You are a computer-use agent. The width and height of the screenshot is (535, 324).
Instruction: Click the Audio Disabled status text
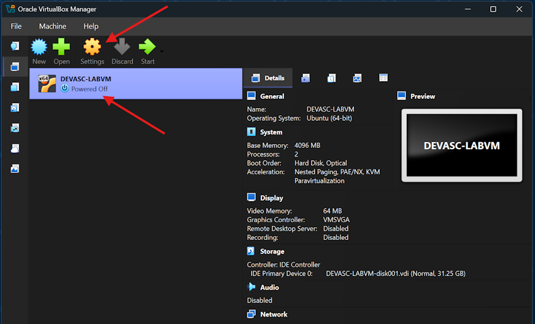pyautogui.click(x=260, y=301)
